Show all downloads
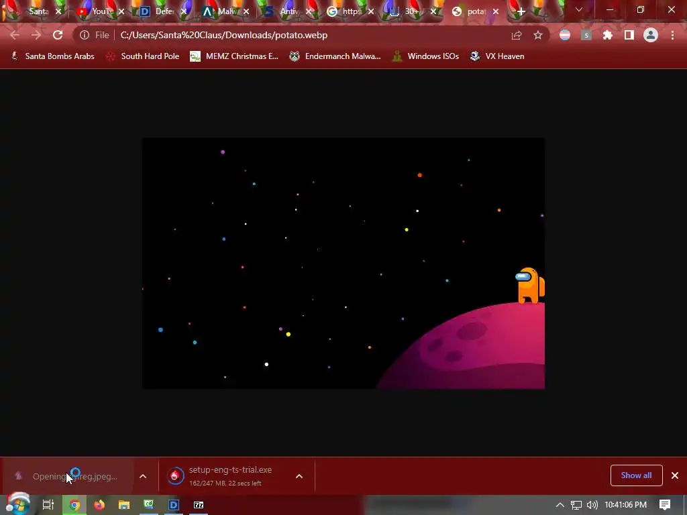Image resolution: width=687 pixels, height=515 pixels. click(636, 475)
